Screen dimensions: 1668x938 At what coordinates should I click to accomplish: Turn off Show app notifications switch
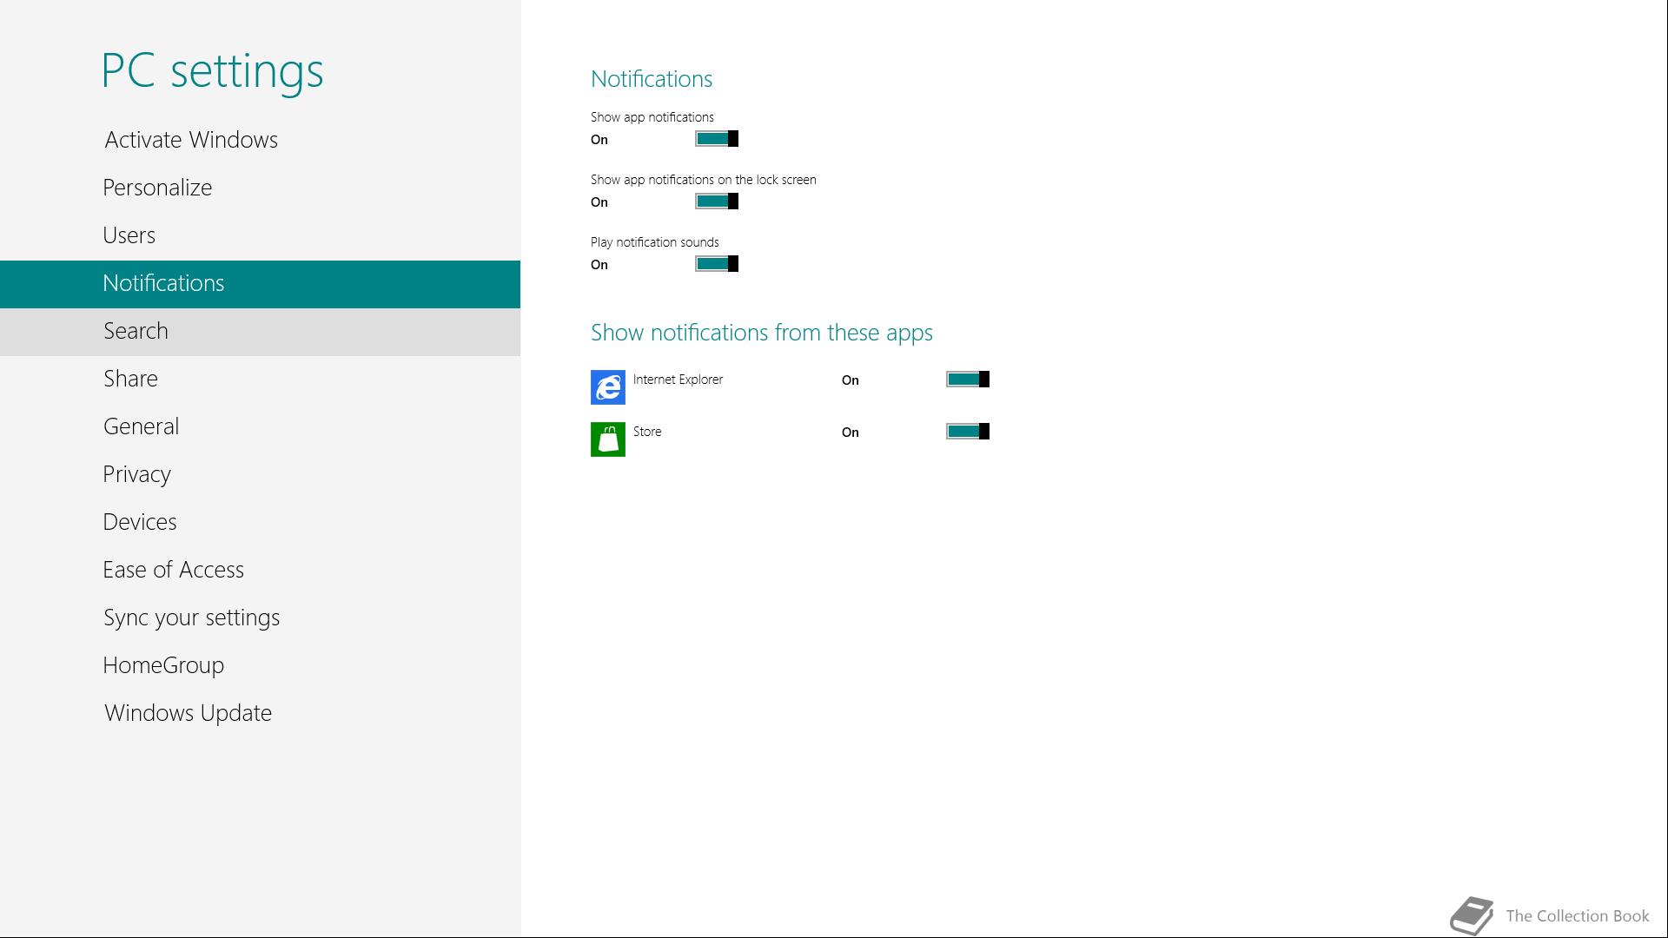(717, 139)
